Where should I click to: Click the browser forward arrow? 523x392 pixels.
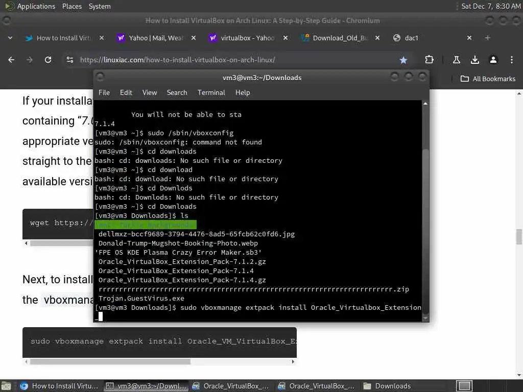click(x=30, y=60)
